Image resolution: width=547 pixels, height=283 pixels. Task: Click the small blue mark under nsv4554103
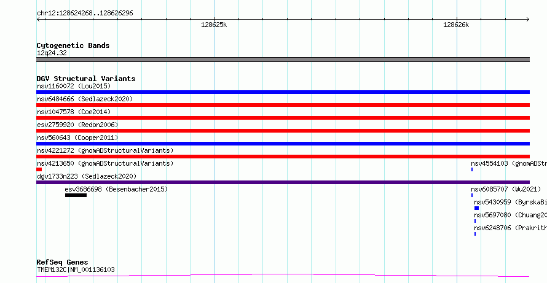click(x=472, y=169)
